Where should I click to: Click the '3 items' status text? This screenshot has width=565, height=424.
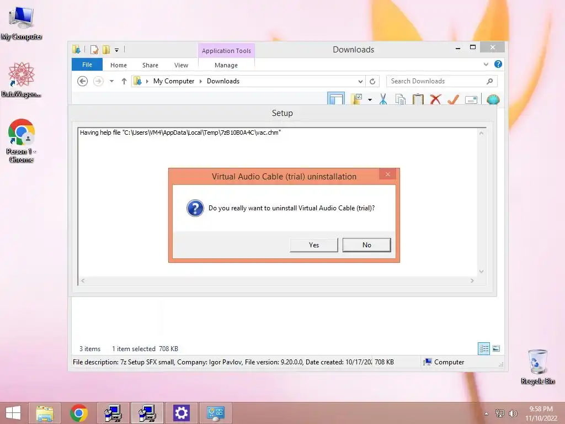point(90,349)
